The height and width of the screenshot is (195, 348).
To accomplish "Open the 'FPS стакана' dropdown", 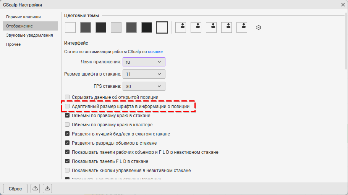I will tap(144, 86).
